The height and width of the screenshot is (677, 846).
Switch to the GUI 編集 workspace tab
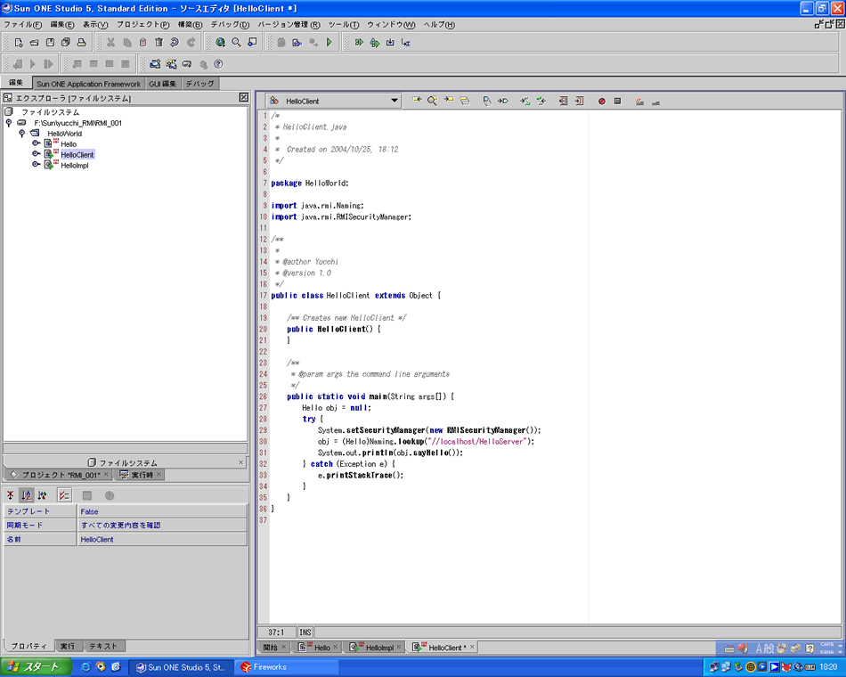(162, 84)
